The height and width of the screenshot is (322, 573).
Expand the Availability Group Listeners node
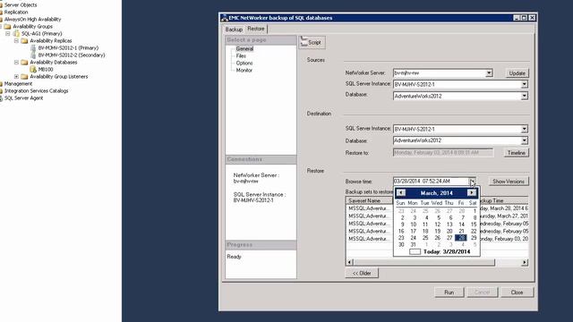click(x=16, y=77)
